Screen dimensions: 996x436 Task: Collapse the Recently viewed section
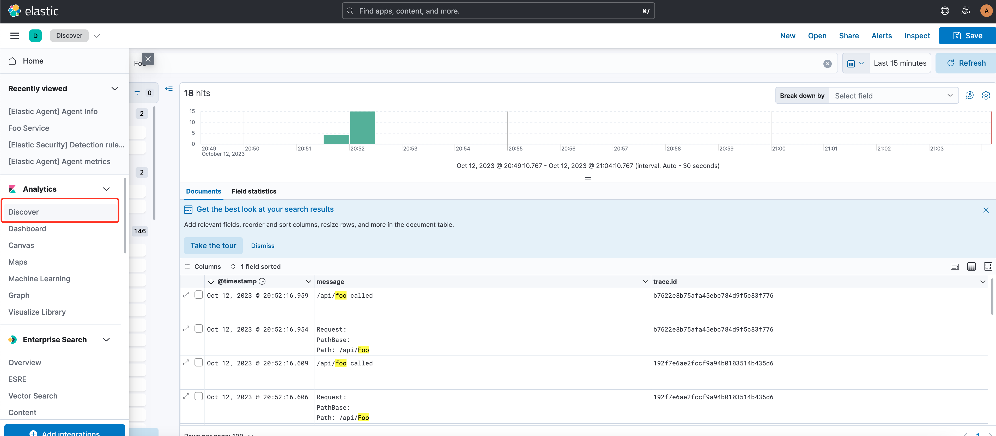tap(114, 89)
